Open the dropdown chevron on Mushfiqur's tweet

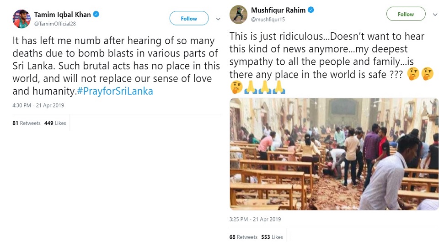[434, 15]
